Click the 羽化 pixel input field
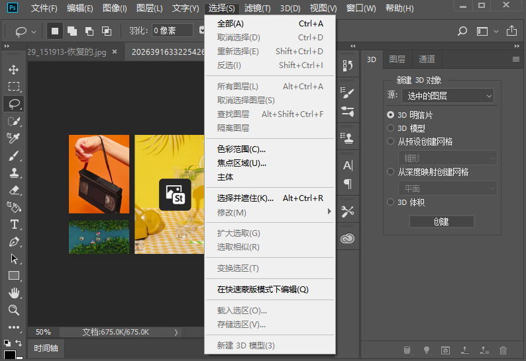This screenshot has width=526, height=361. tap(172, 30)
